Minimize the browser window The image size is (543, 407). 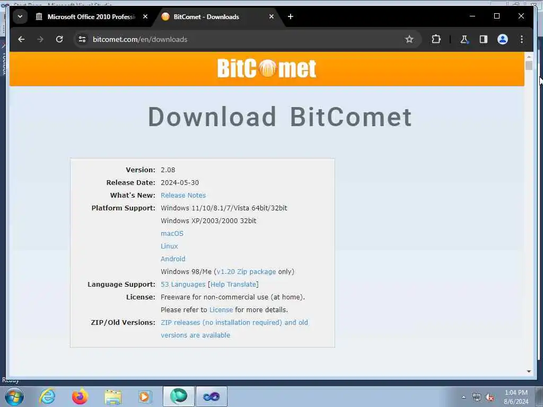tap(472, 16)
